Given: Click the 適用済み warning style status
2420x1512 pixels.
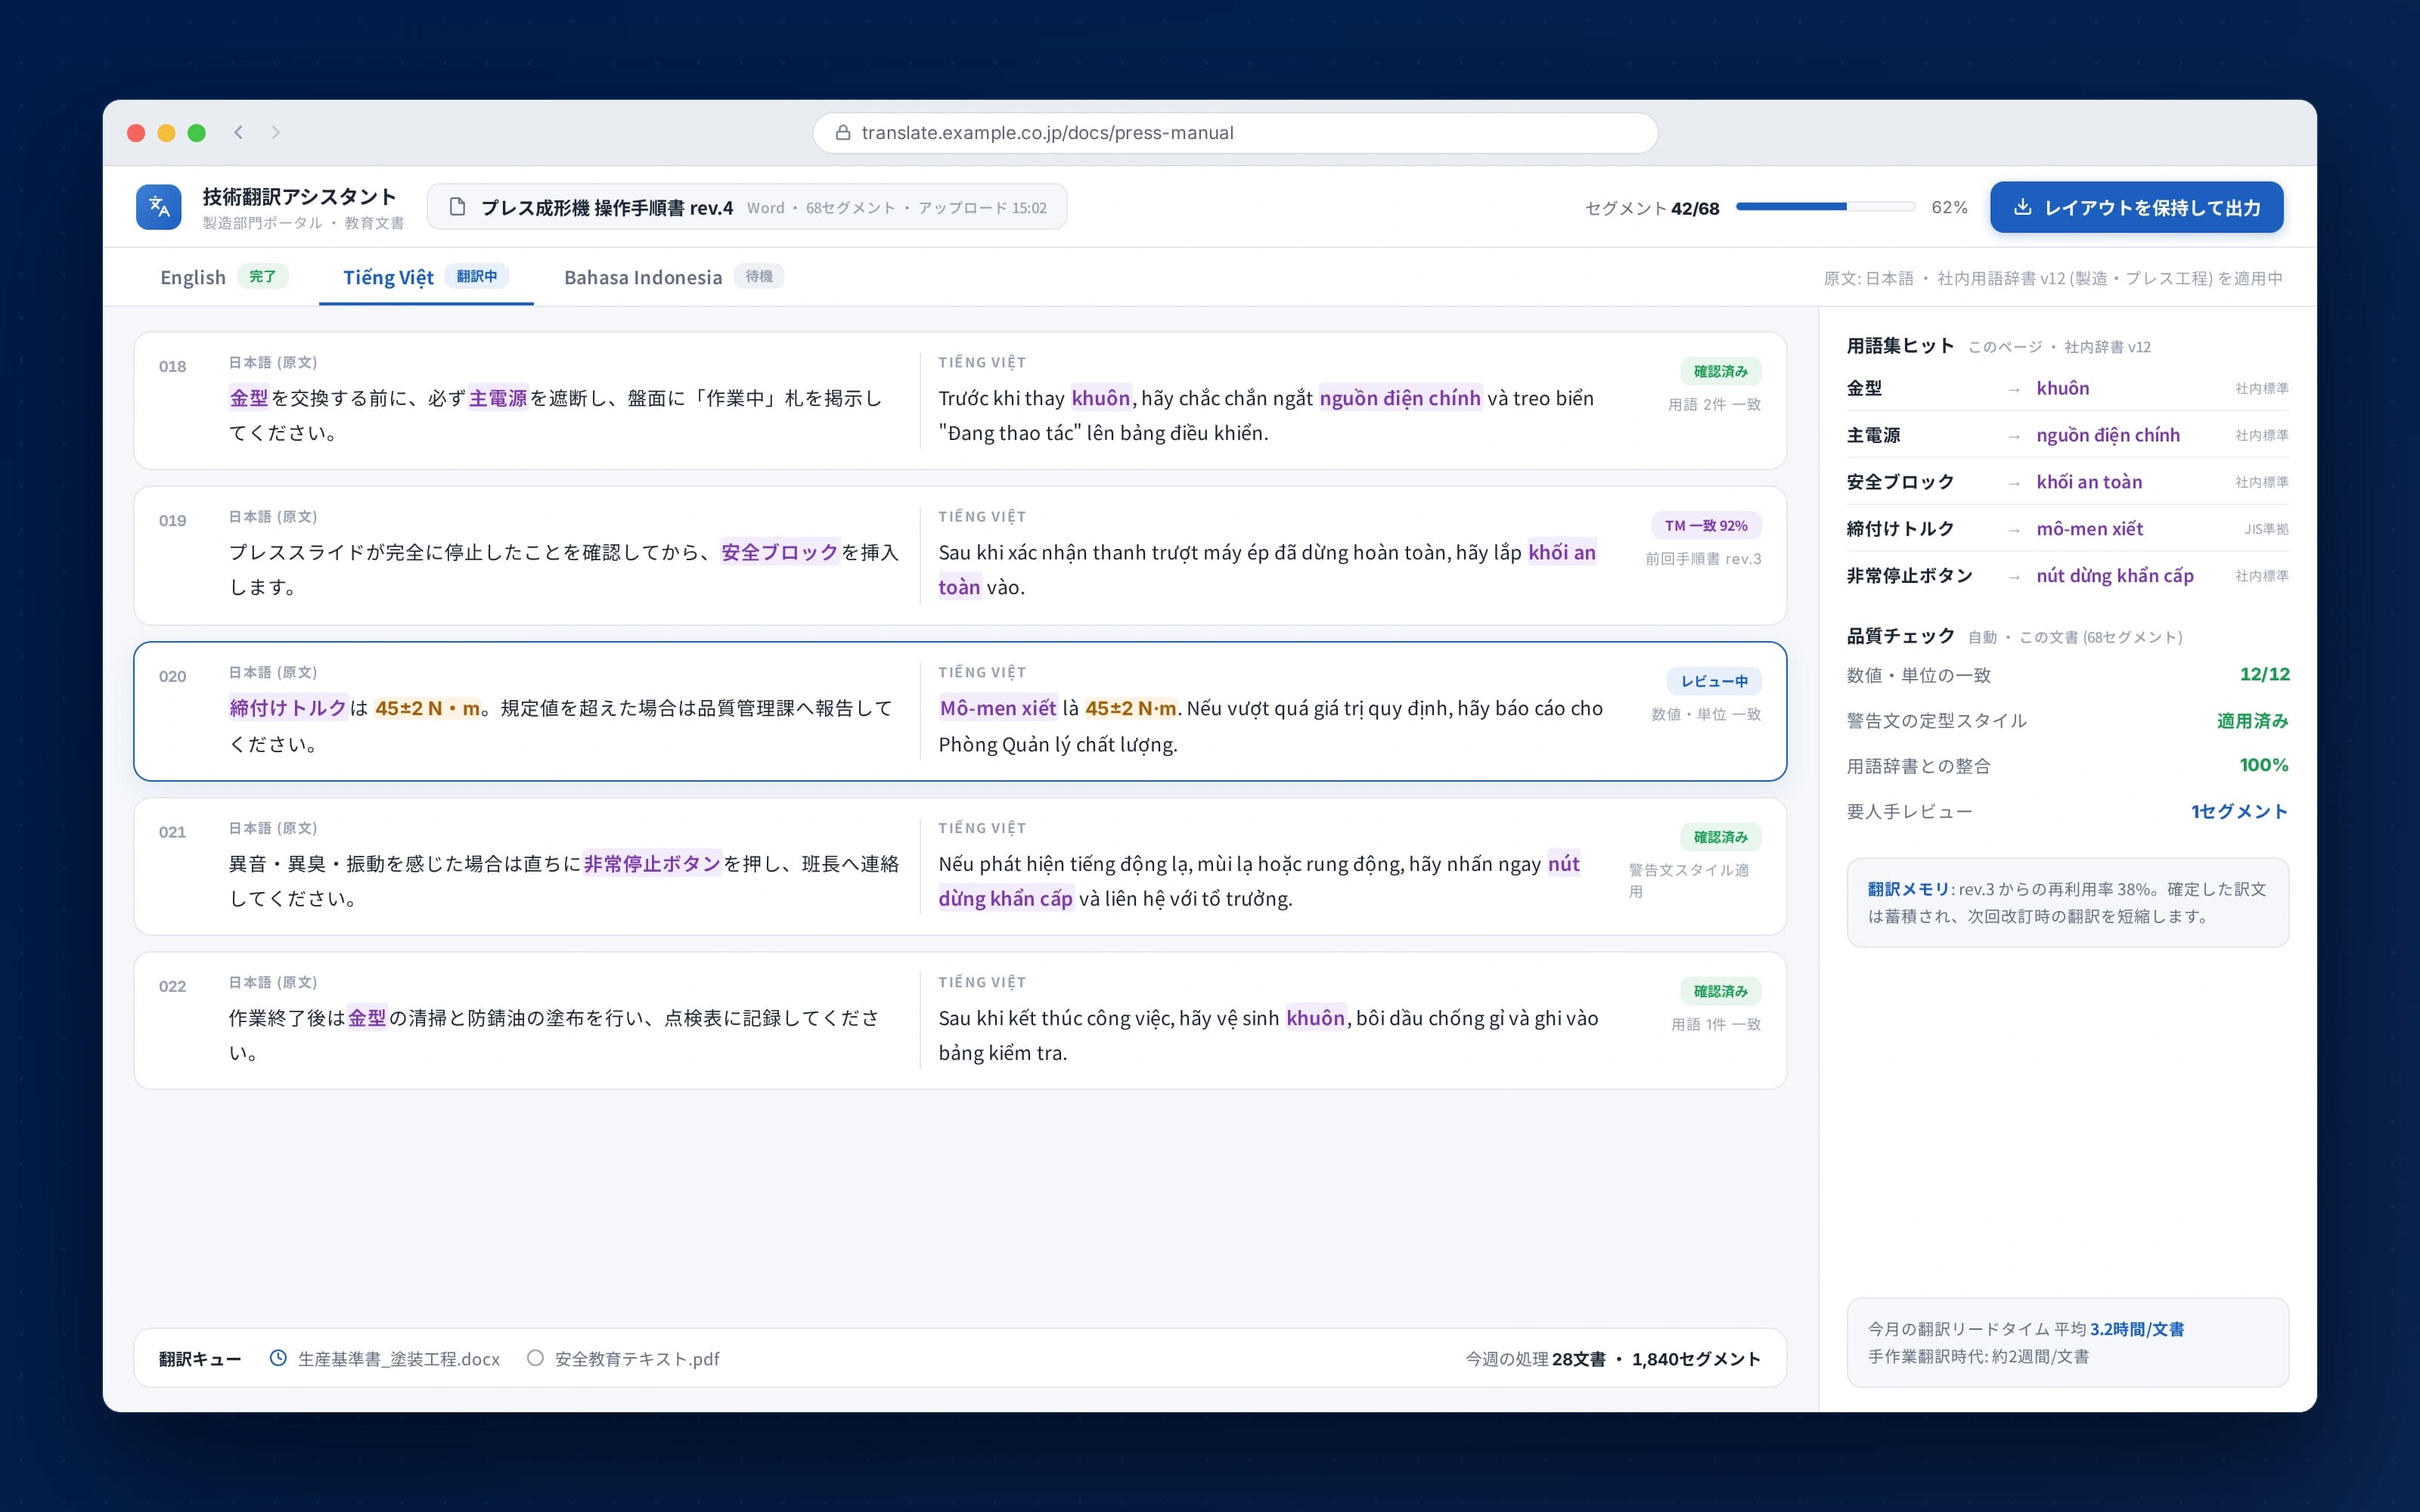Looking at the screenshot, I should coord(2252,721).
